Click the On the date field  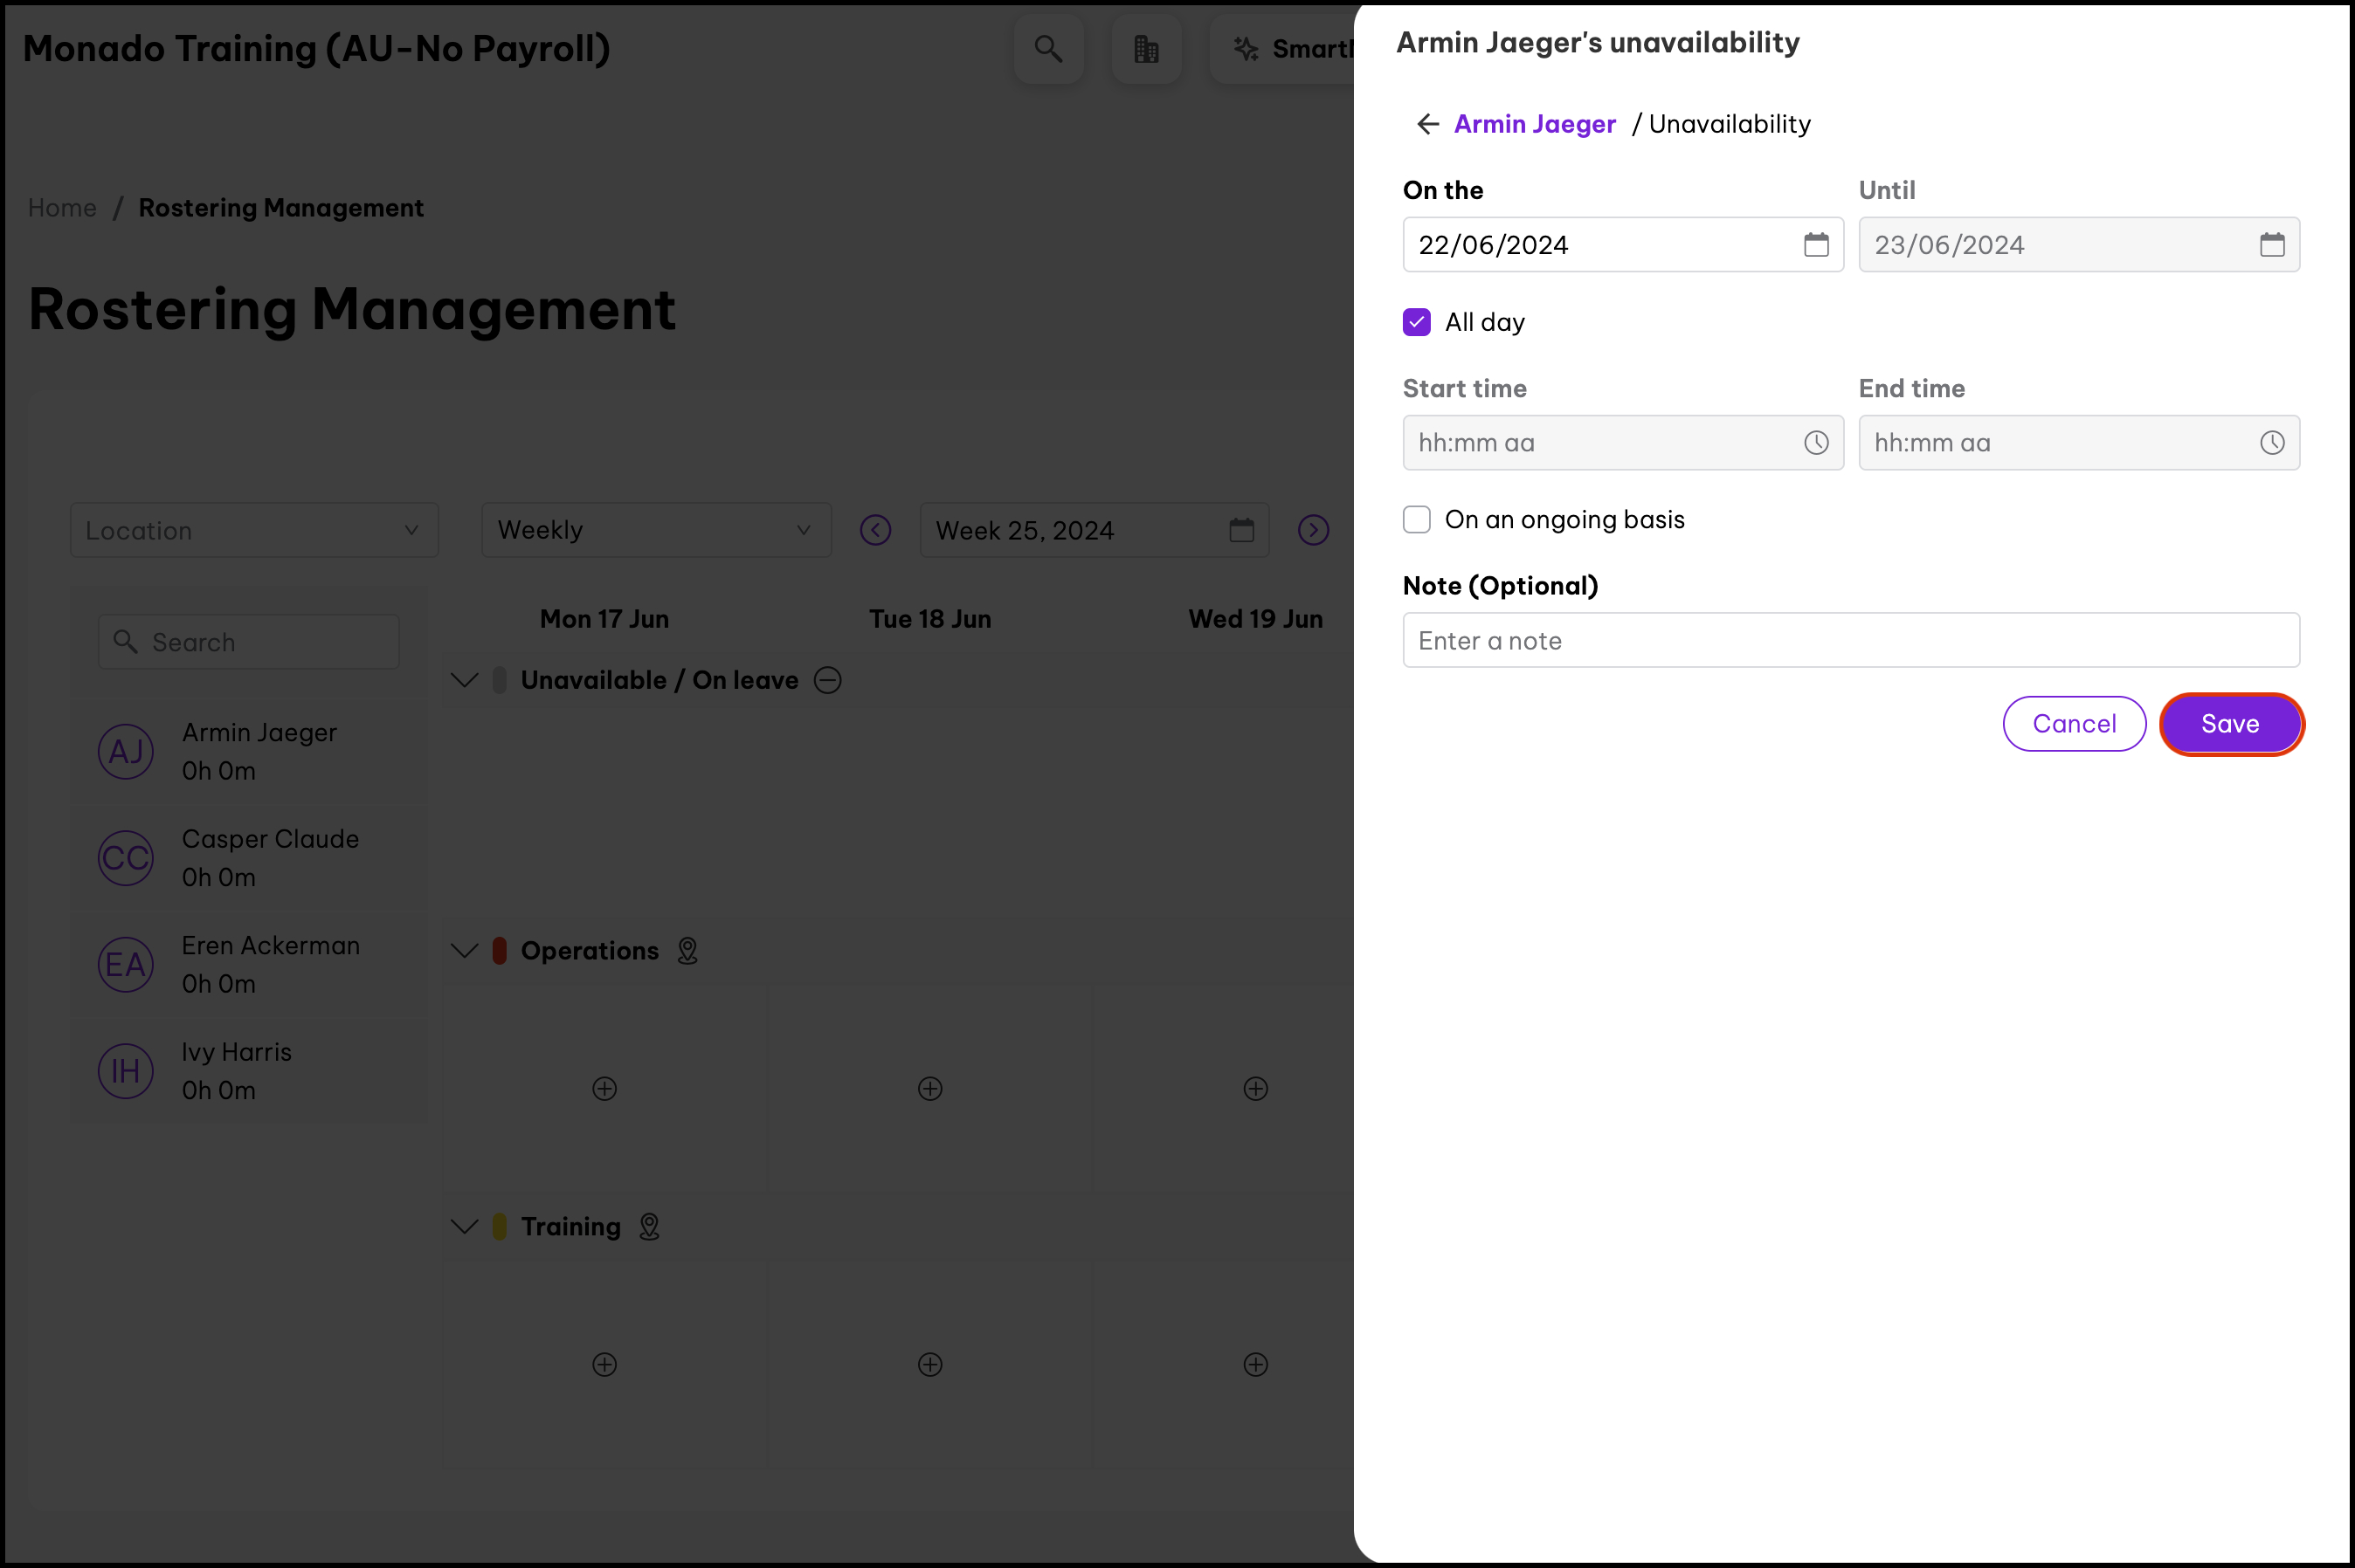click(1623, 245)
